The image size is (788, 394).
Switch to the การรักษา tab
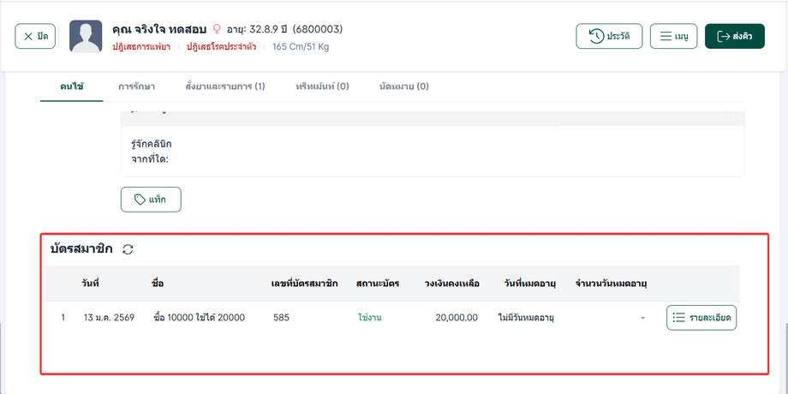(137, 87)
